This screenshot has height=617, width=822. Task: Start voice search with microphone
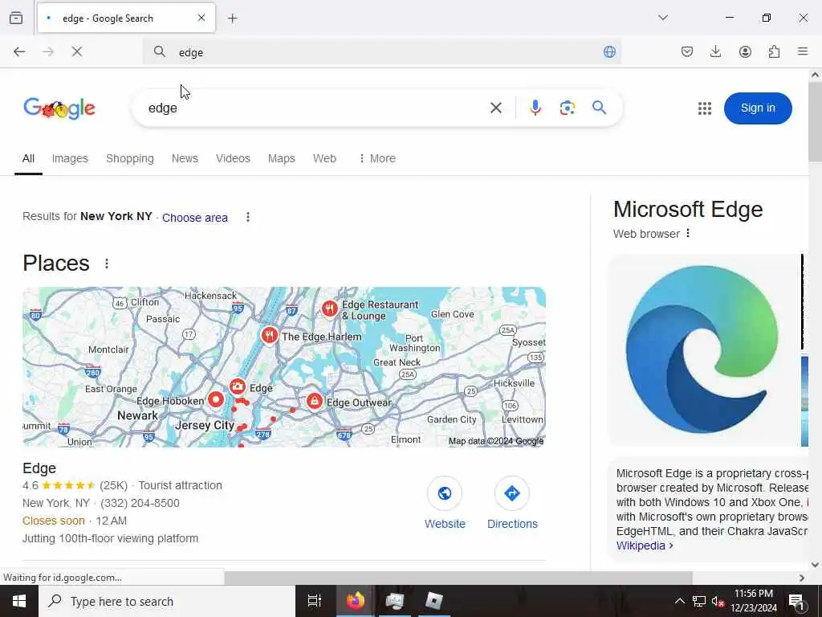coord(535,108)
